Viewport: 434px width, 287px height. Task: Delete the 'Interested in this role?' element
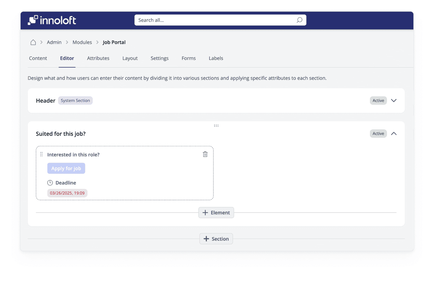point(205,154)
